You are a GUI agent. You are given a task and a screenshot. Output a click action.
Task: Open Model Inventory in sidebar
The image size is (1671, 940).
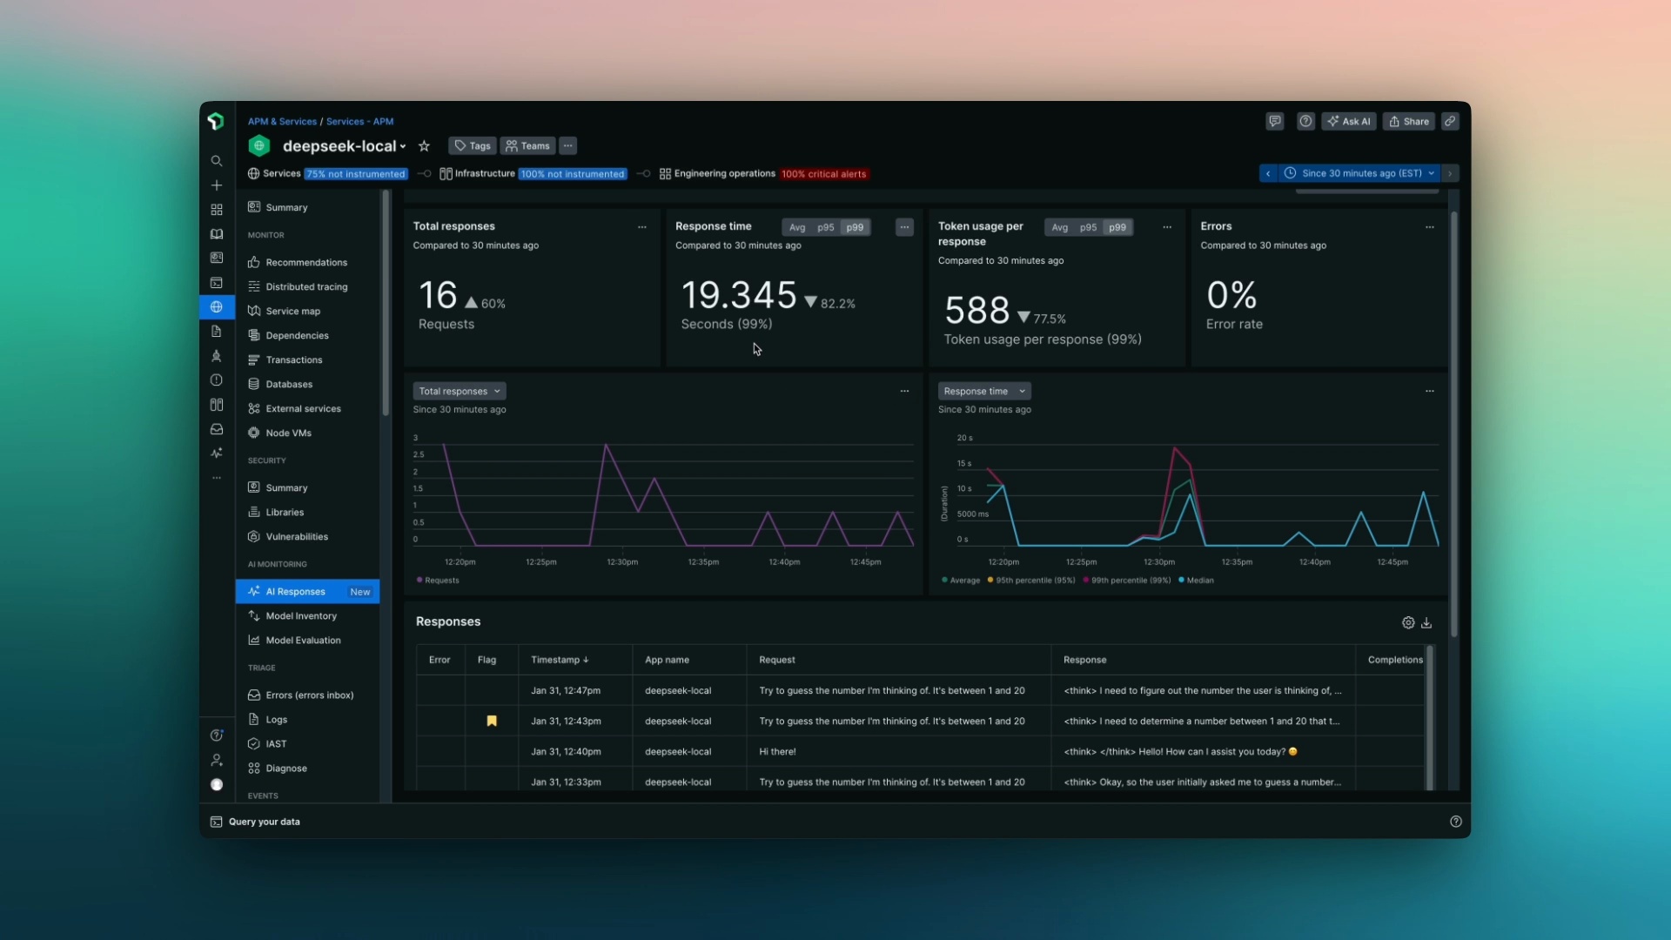pos(301,616)
